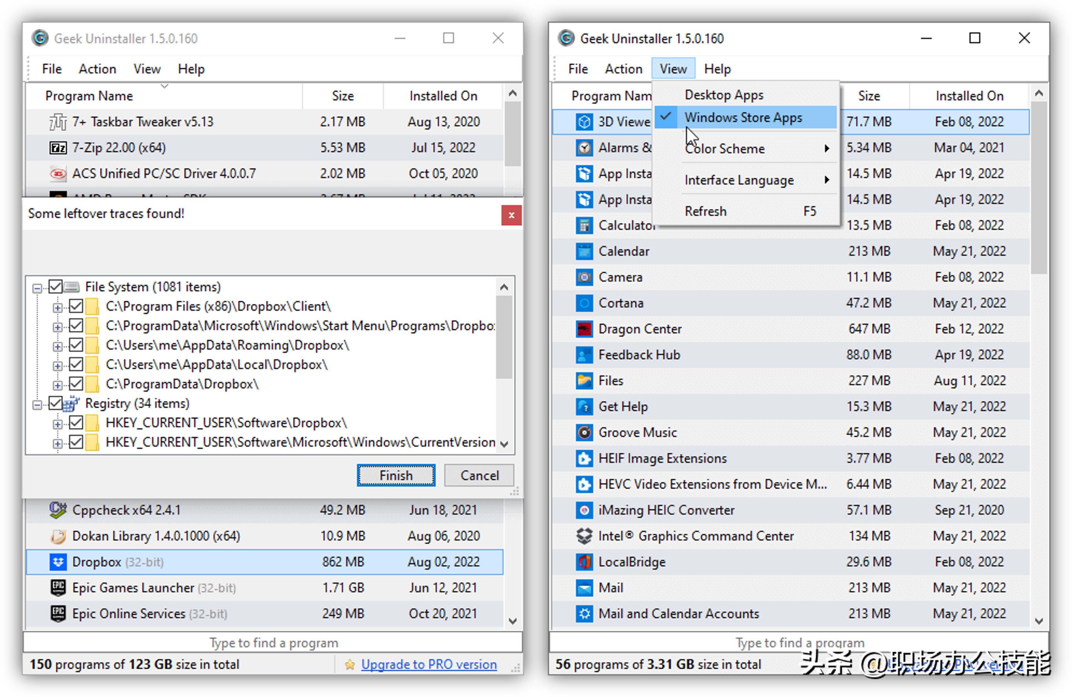Click the Dragon Center app icon
The image size is (1072, 697).
point(584,329)
